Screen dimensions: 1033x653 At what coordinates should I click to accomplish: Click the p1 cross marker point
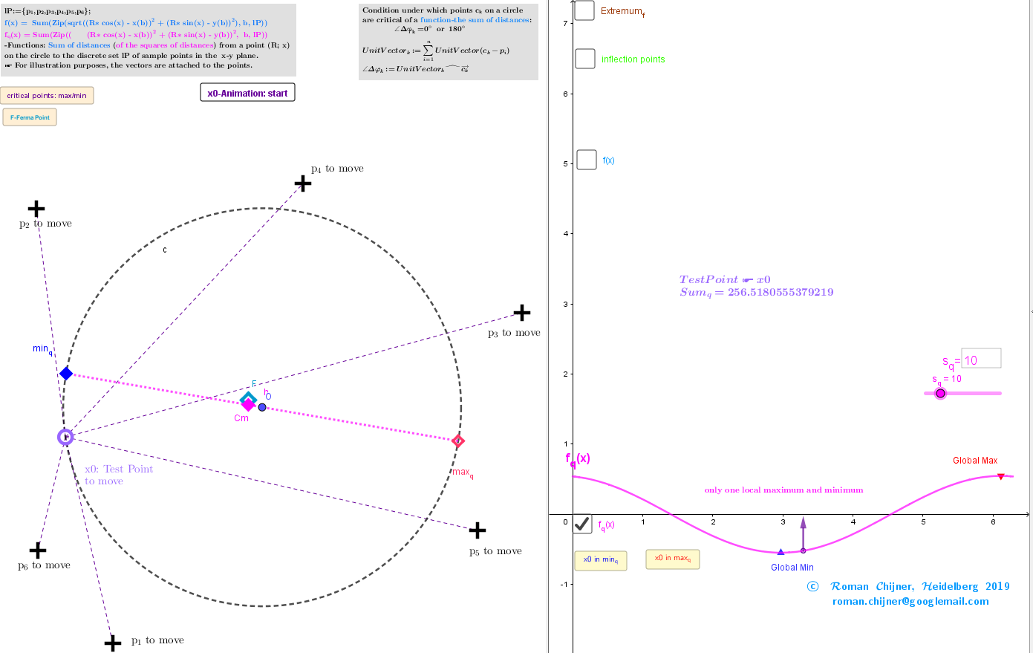[x=113, y=643]
